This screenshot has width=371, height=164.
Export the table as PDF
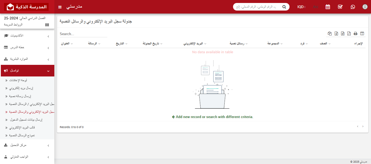click(349, 34)
